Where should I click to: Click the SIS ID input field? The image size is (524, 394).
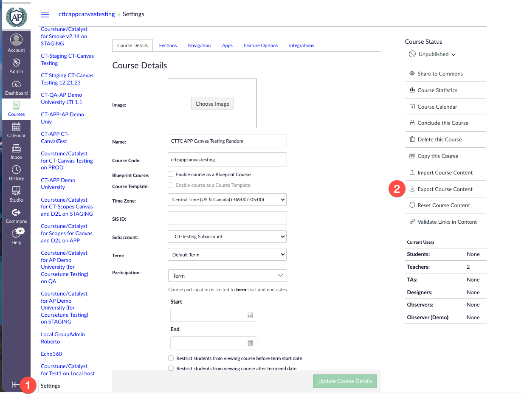(227, 218)
